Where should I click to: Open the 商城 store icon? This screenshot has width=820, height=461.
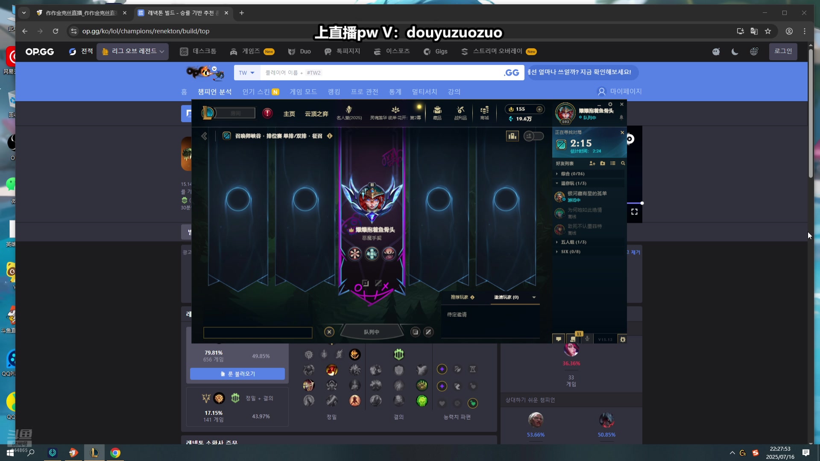point(484,113)
